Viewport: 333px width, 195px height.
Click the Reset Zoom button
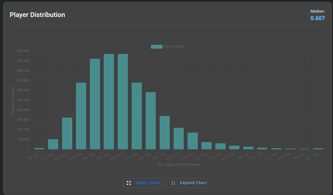click(x=144, y=183)
